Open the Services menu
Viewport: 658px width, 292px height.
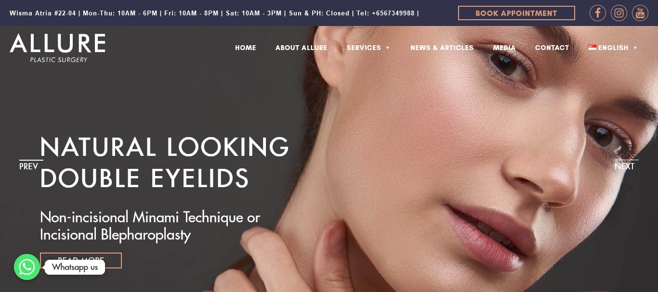[x=364, y=48]
